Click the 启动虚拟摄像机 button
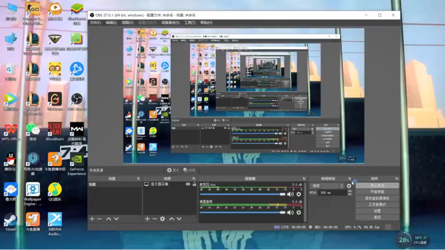Screen dimensions: 445x250 377,198
